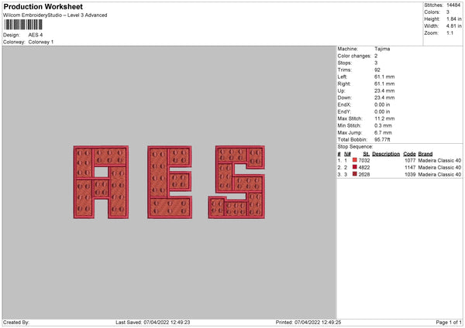Screen dimensions: 465x328
Task: Click the max stitch value '11.2 mm'
Action: tap(384, 118)
